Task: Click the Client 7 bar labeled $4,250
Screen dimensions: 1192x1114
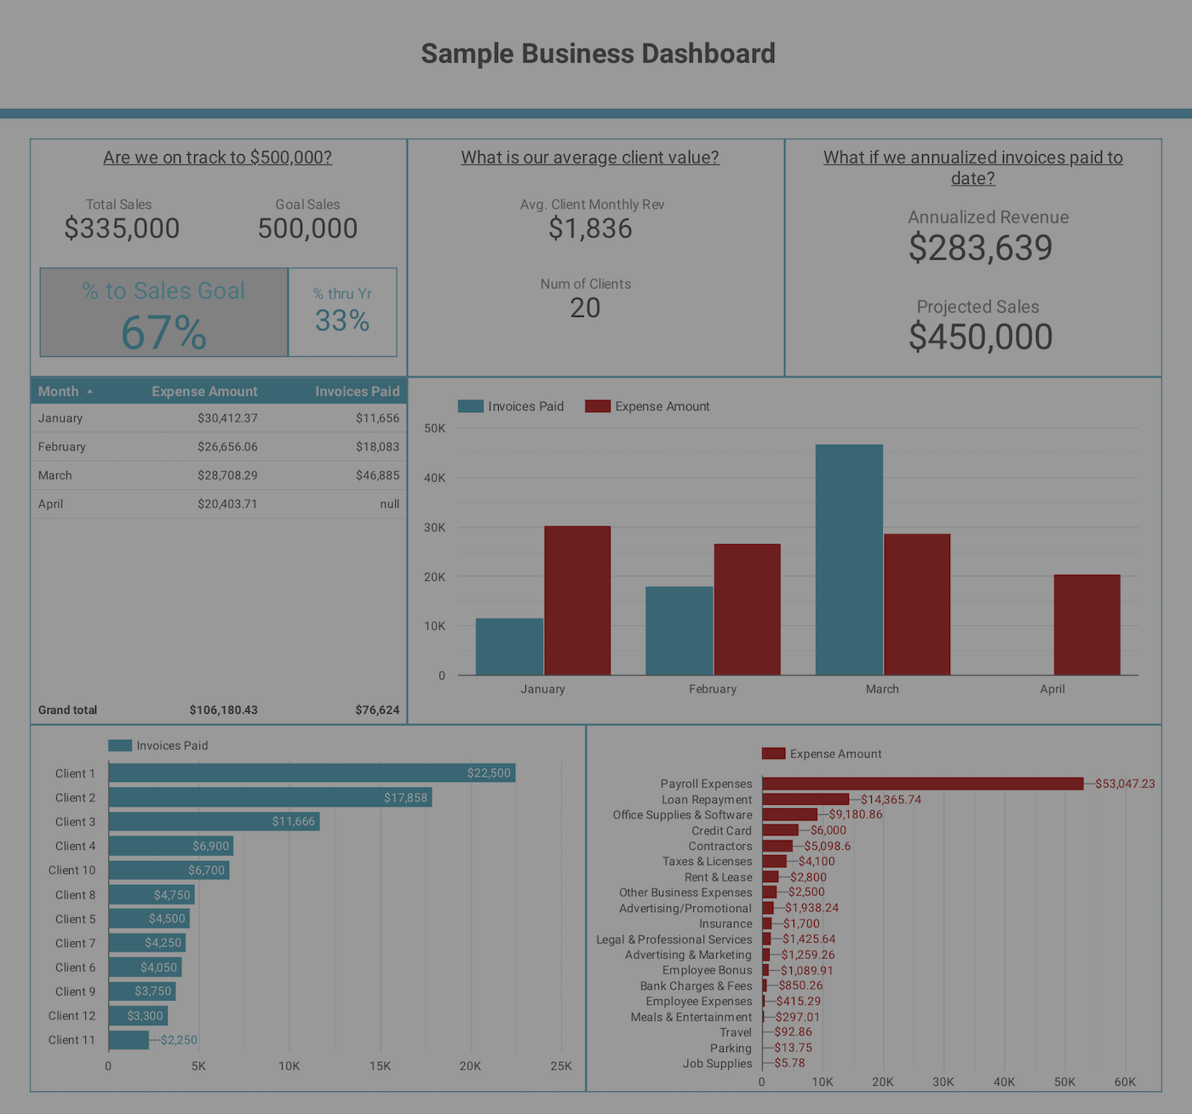Action: pos(147,943)
